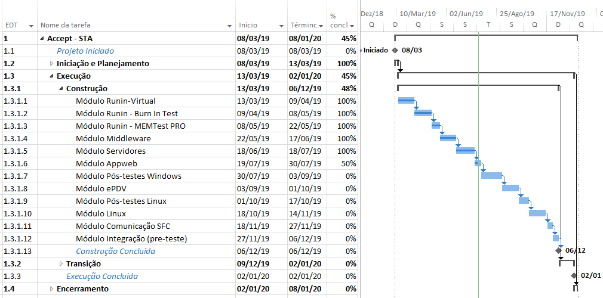This screenshot has height=298, width=603.
Task: Open the % concl column filter dropdown
Action: click(352, 26)
